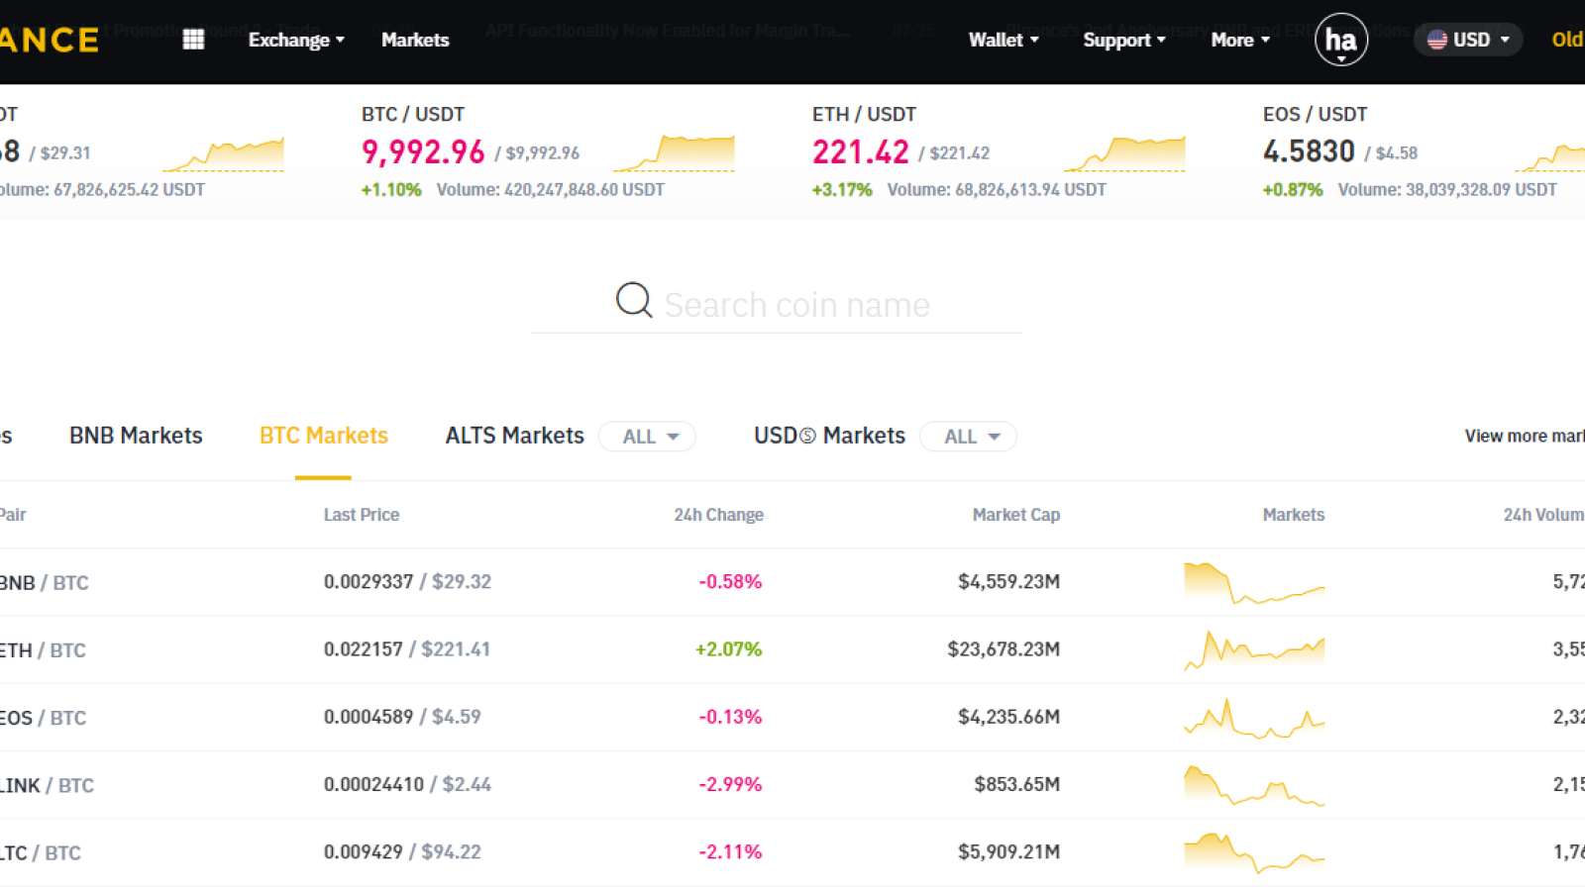
Task: Click last price 0.0004589 / $4.59
Action: 402,717
